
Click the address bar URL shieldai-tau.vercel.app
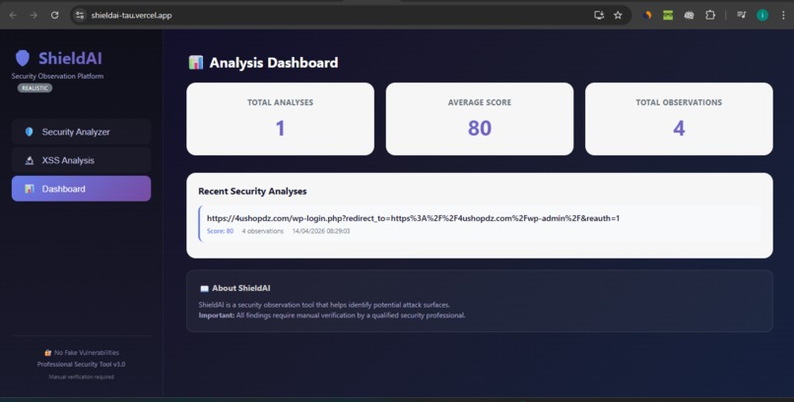click(x=131, y=15)
